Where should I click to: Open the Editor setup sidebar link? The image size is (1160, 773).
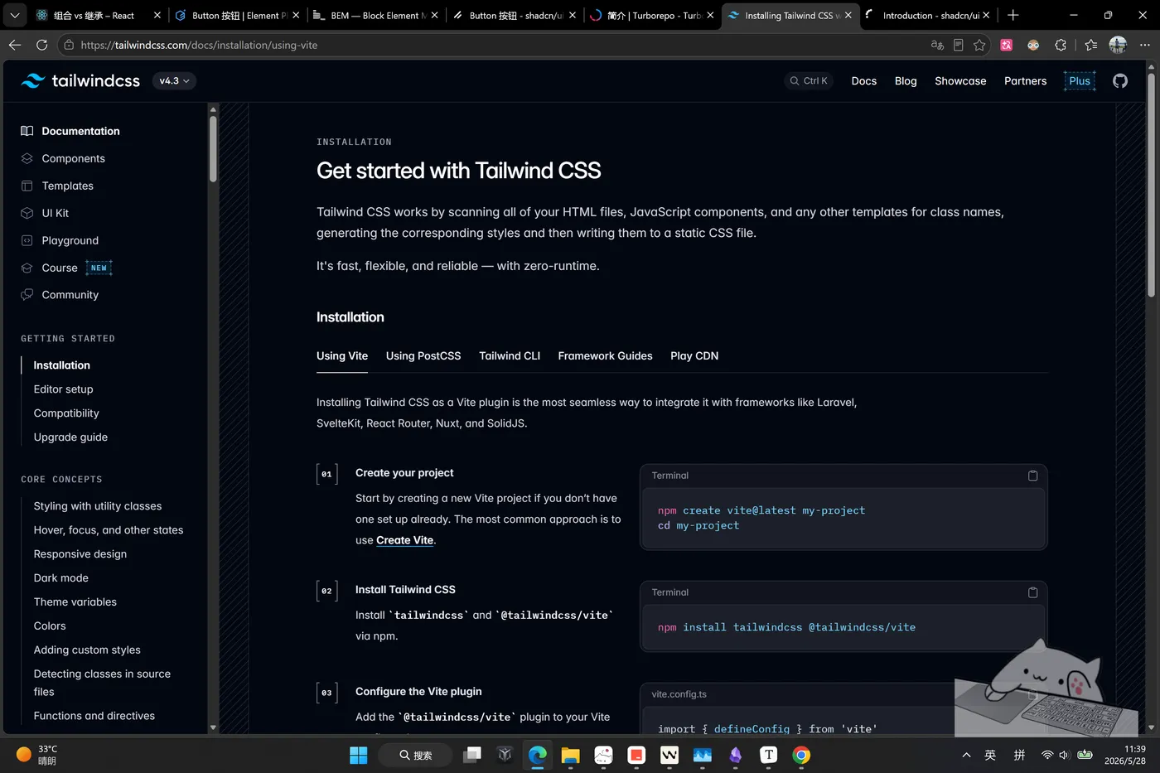click(x=64, y=389)
